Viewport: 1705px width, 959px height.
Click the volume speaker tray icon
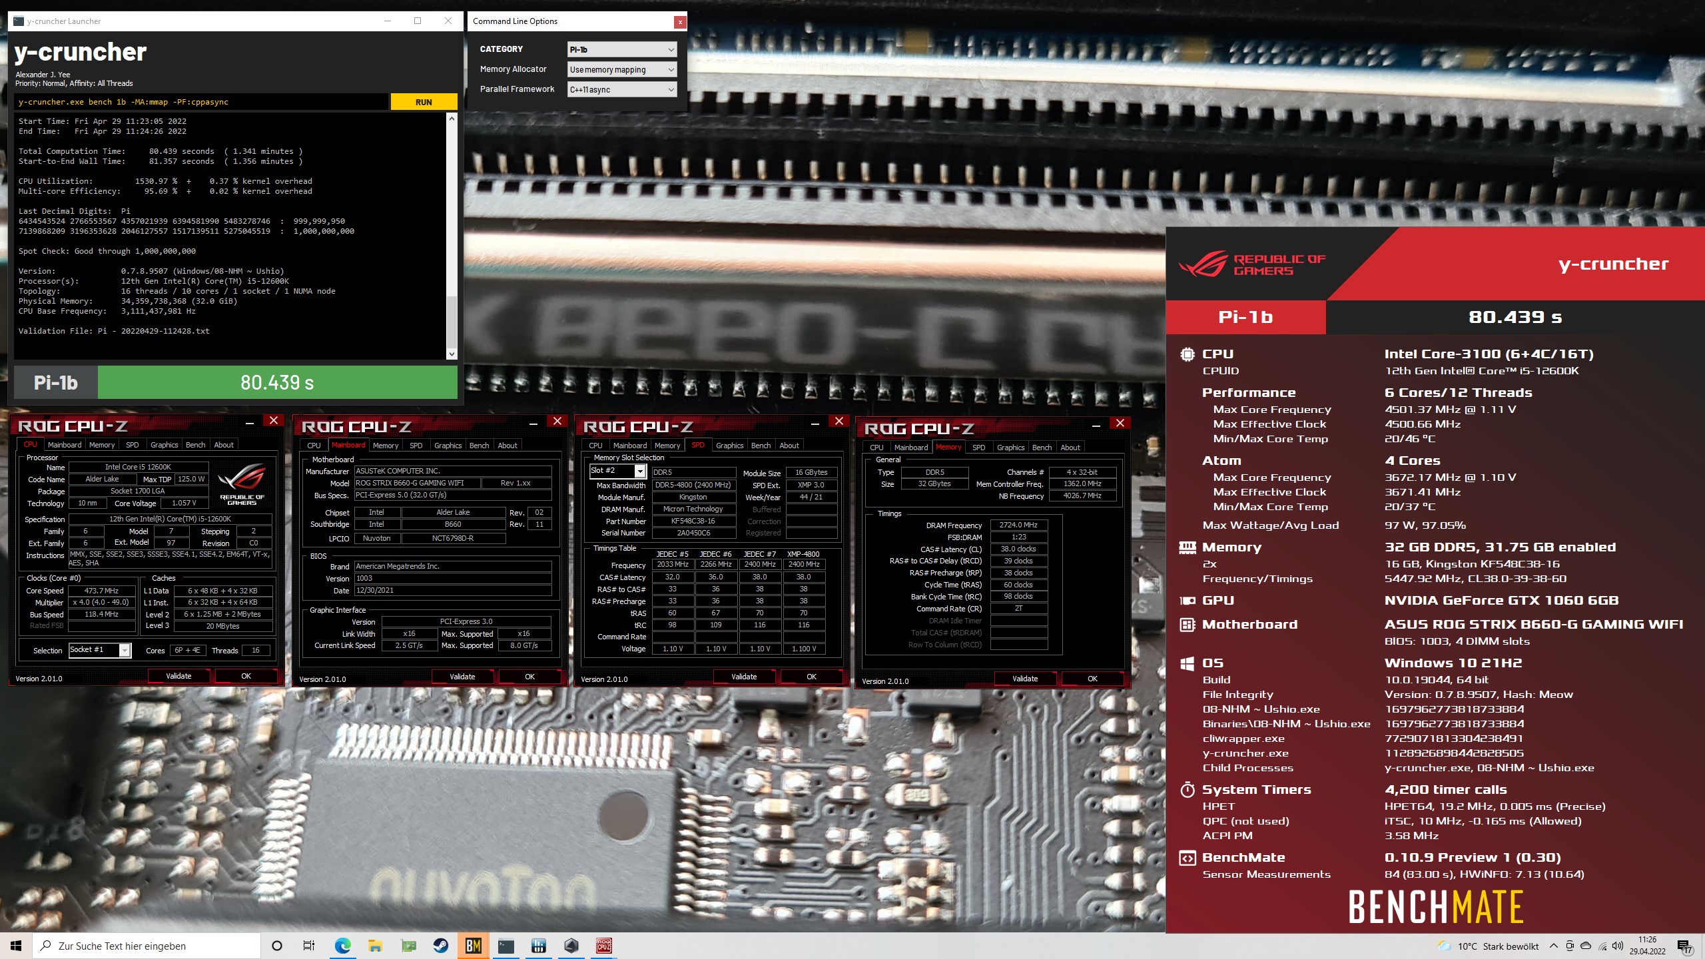tap(1618, 946)
